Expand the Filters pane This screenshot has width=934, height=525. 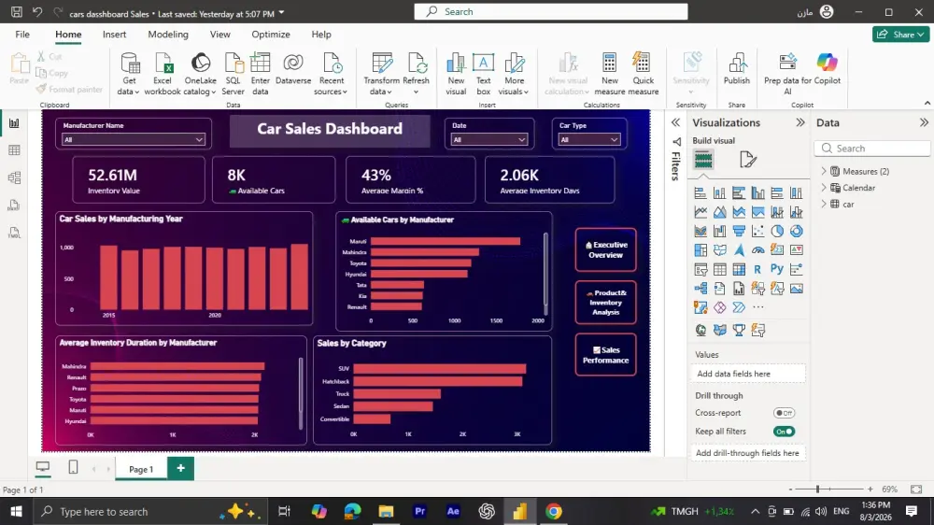(675, 122)
